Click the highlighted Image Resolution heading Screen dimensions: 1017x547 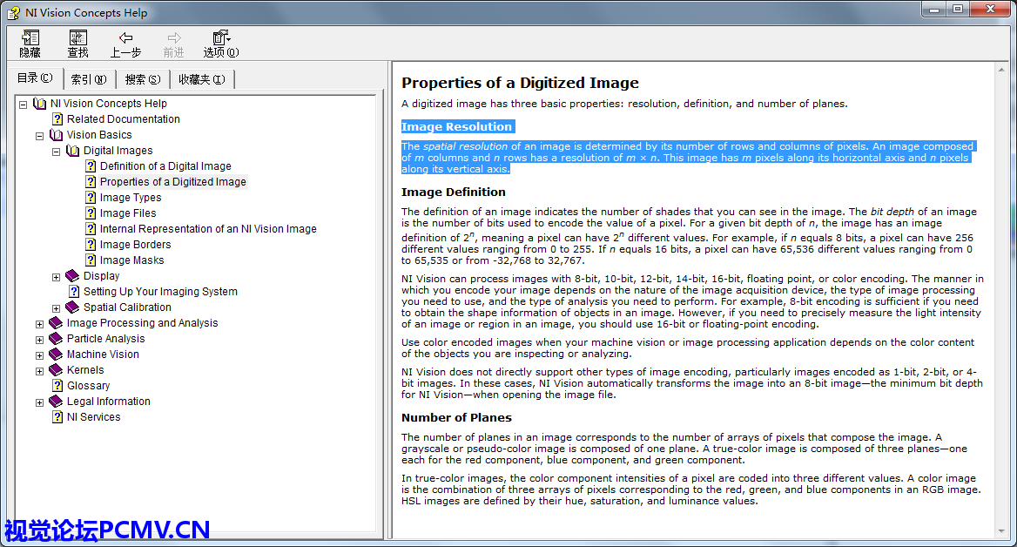click(456, 126)
